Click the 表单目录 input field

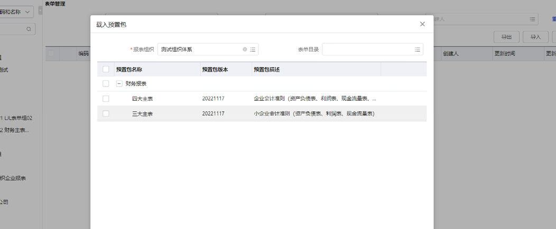pyautogui.click(x=372, y=50)
